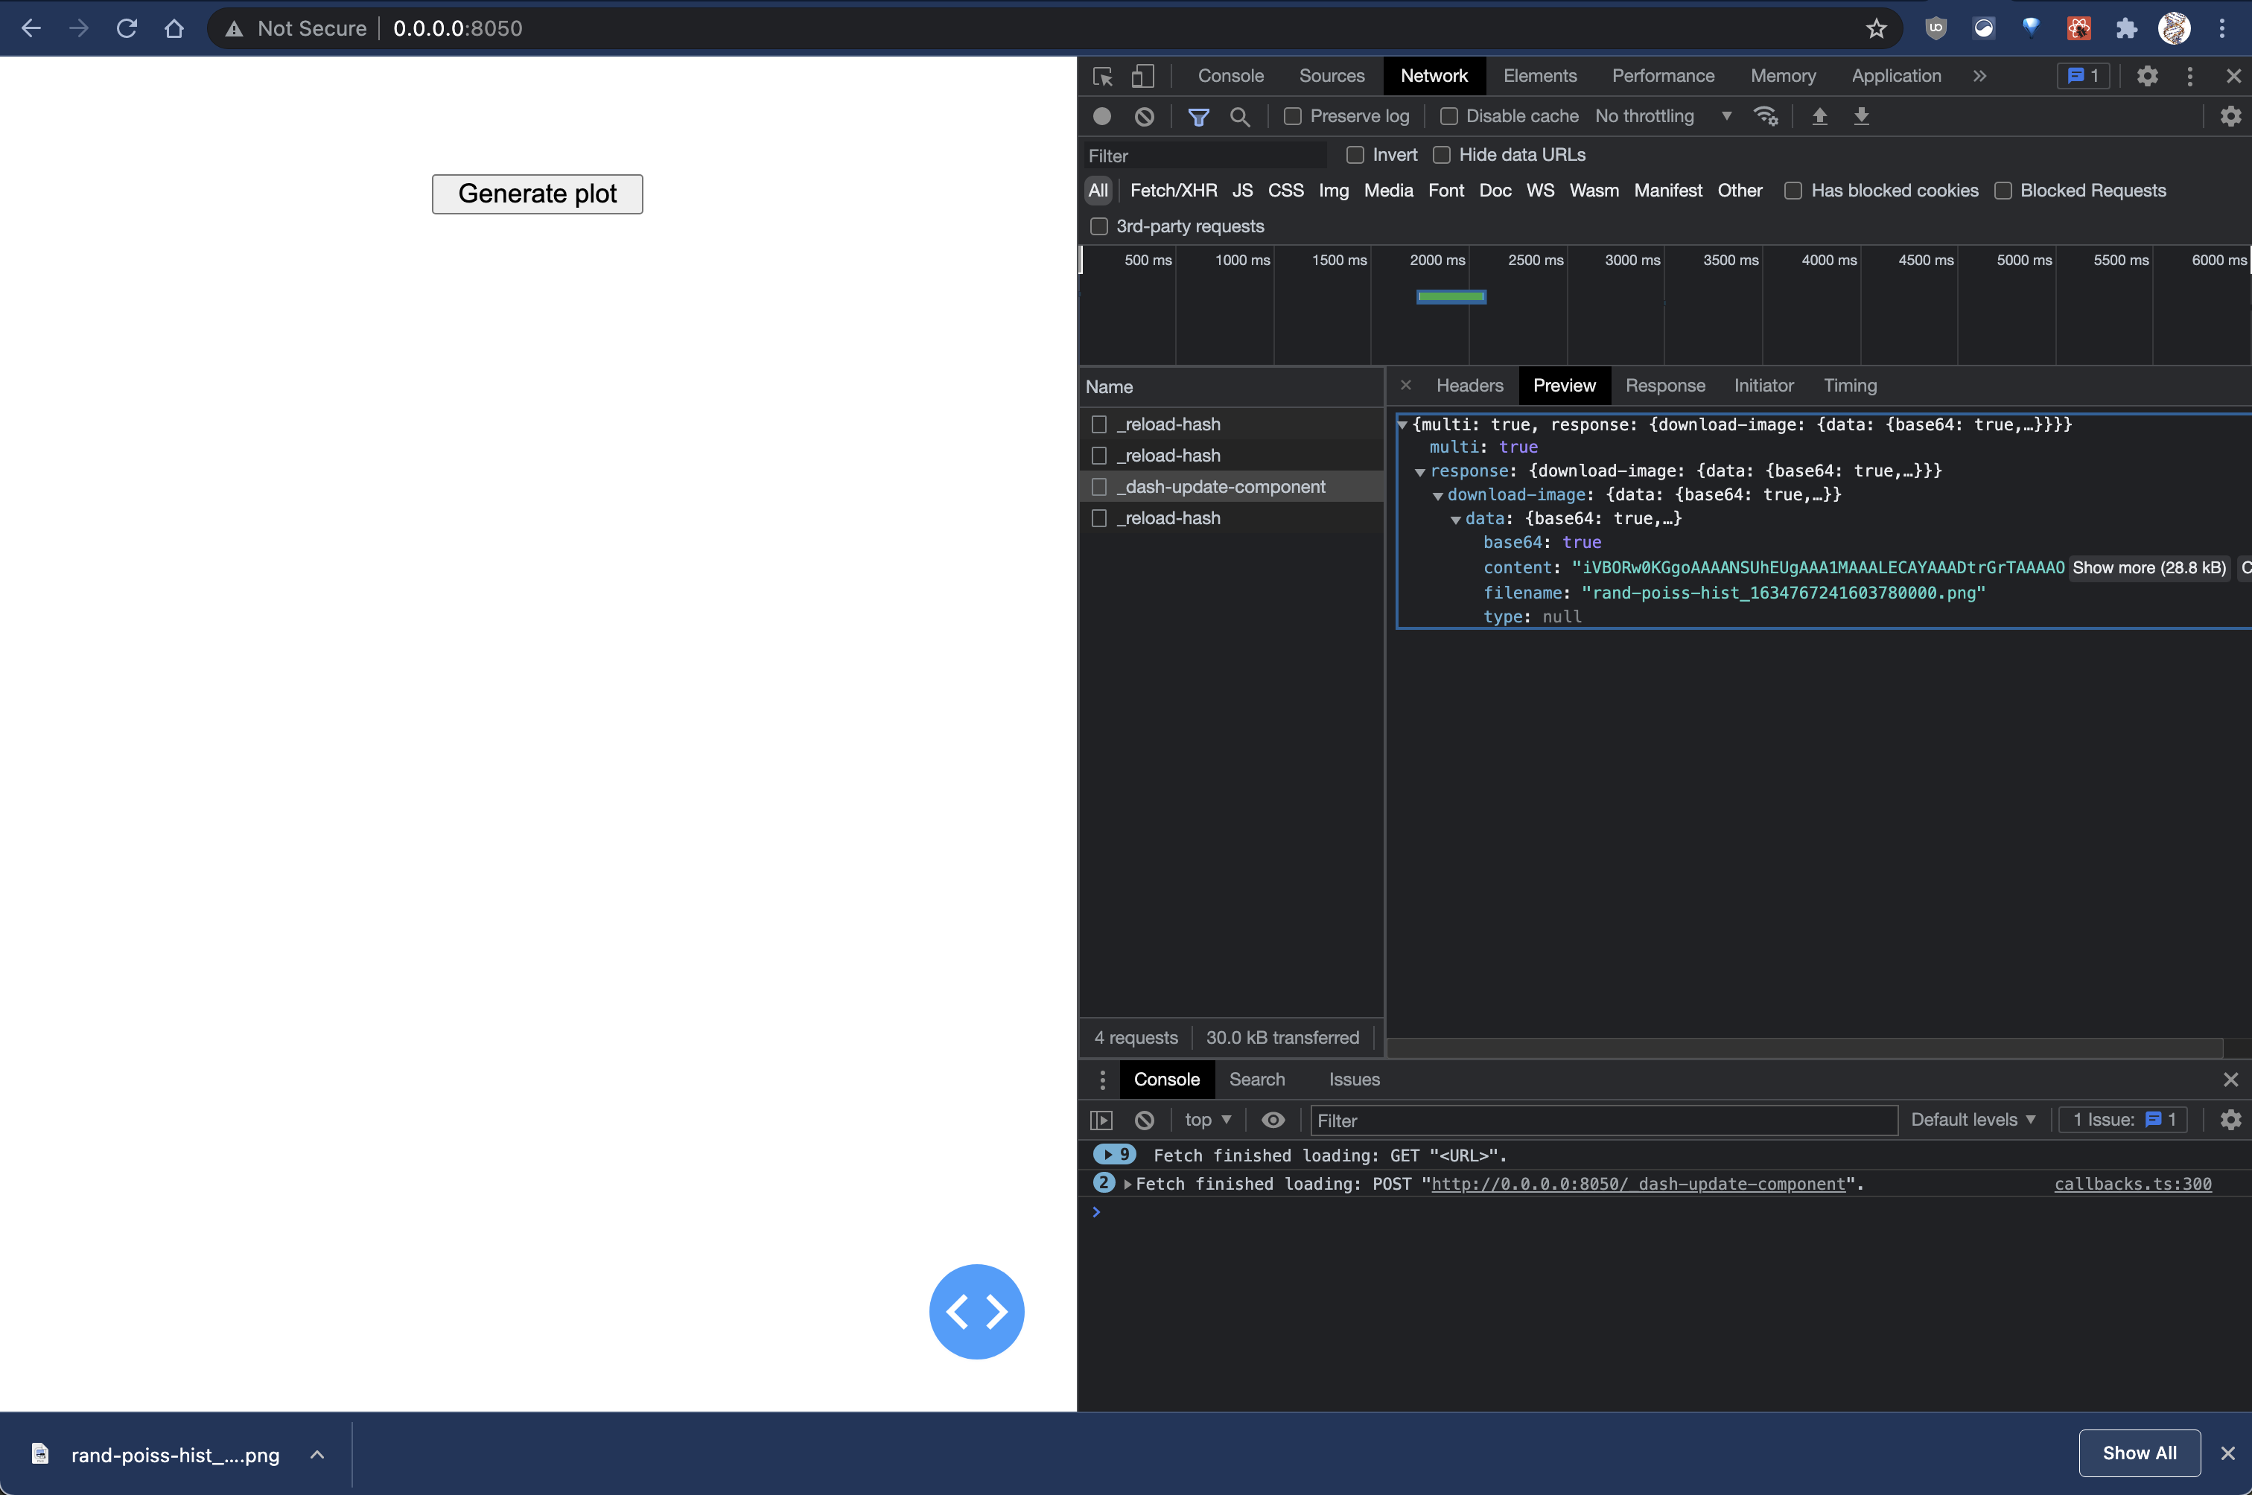This screenshot has height=1495, width=2252.
Task: Click the Dash debug menu blue button
Action: point(976,1312)
